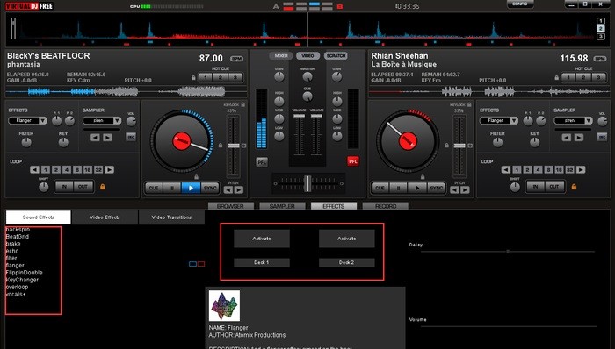Set right deck loop IN point
This screenshot has width=615, height=349.
[535, 187]
